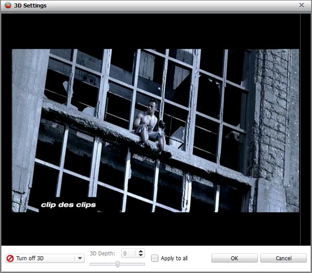Viewport: 312px width, 273px height.
Task: Close the 3D Settings dialog
Action: pyautogui.click(x=302, y=5)
